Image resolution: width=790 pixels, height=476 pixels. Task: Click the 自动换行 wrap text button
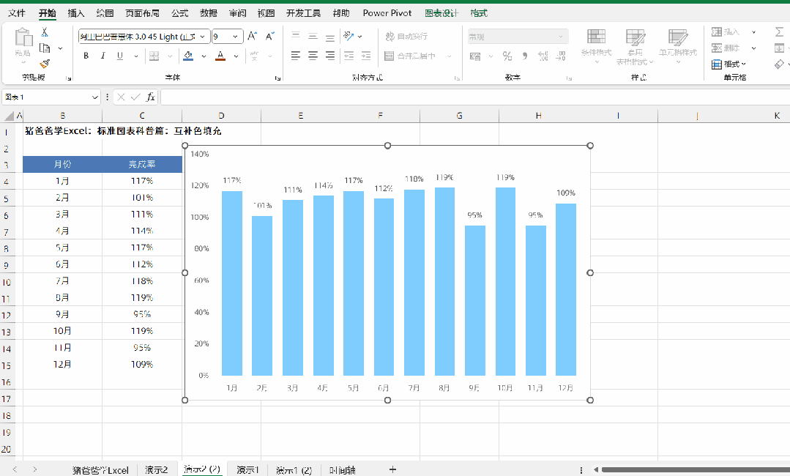(406, 37)
